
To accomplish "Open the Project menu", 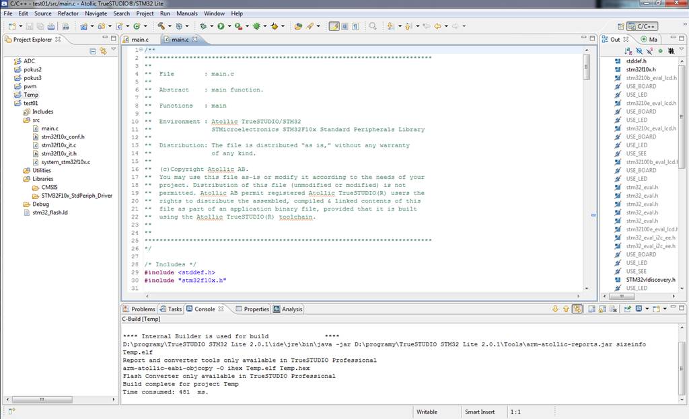I will click(145, 13).
